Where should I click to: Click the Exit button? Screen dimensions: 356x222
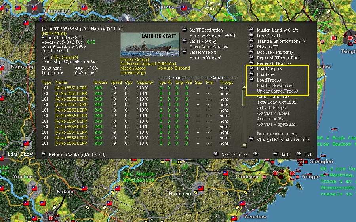308,154
